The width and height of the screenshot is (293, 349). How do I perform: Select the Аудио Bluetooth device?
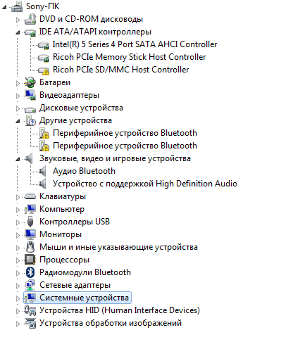tap(84, 171)
